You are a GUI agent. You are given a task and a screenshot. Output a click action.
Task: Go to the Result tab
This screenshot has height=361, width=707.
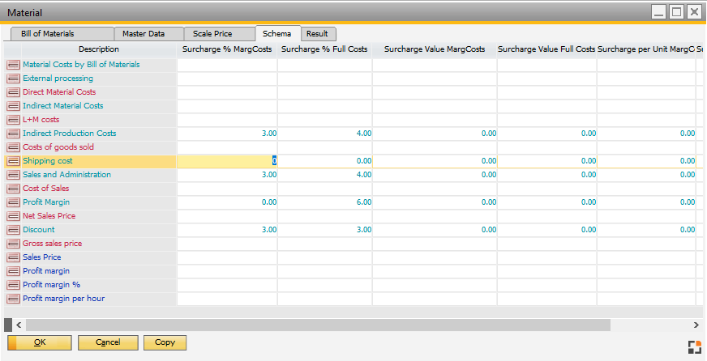317,34
